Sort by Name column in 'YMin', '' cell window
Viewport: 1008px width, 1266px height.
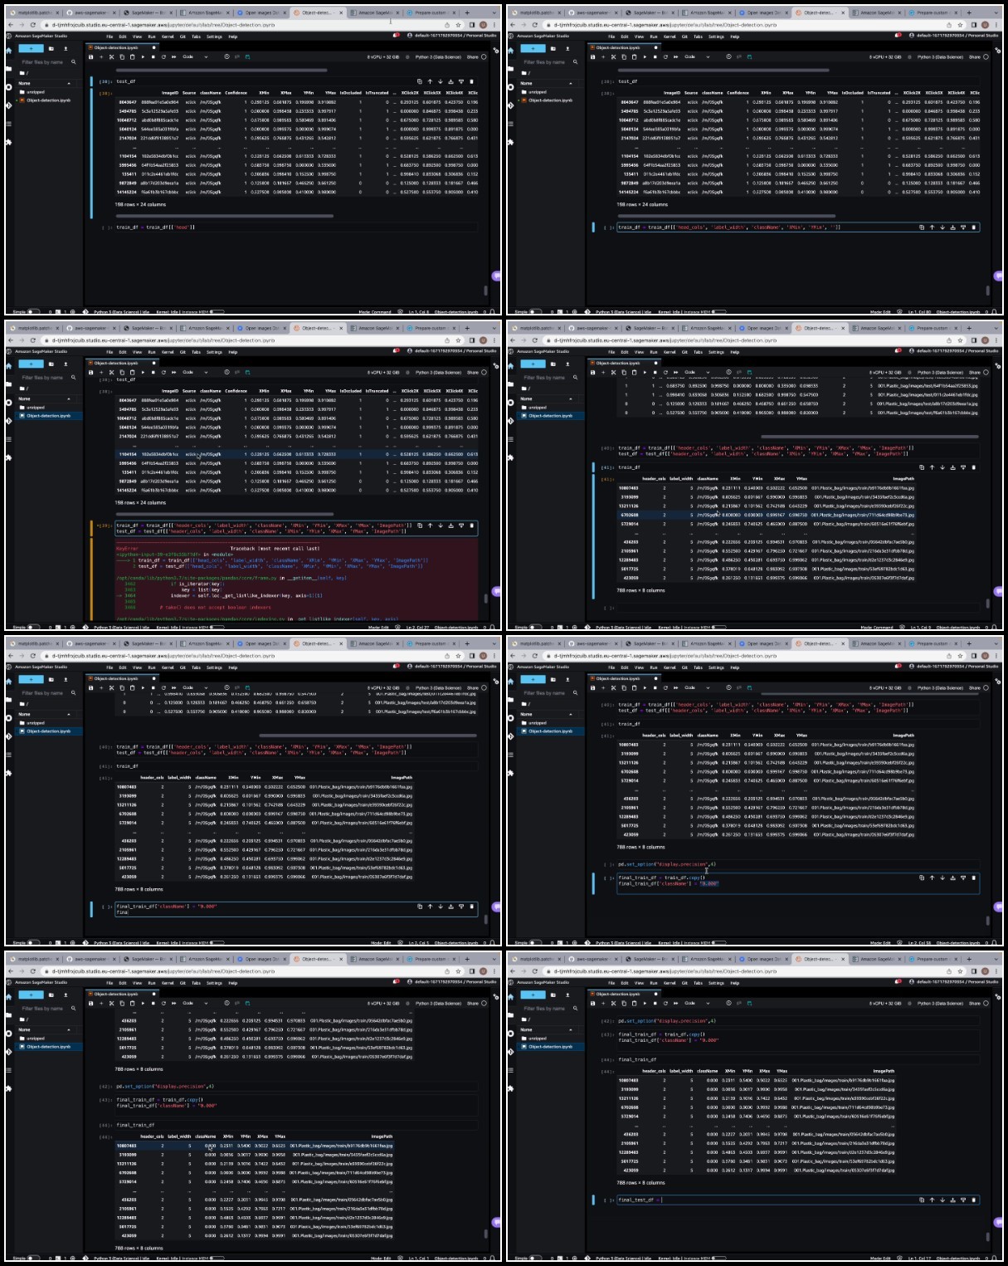click(x=527, y=83)
